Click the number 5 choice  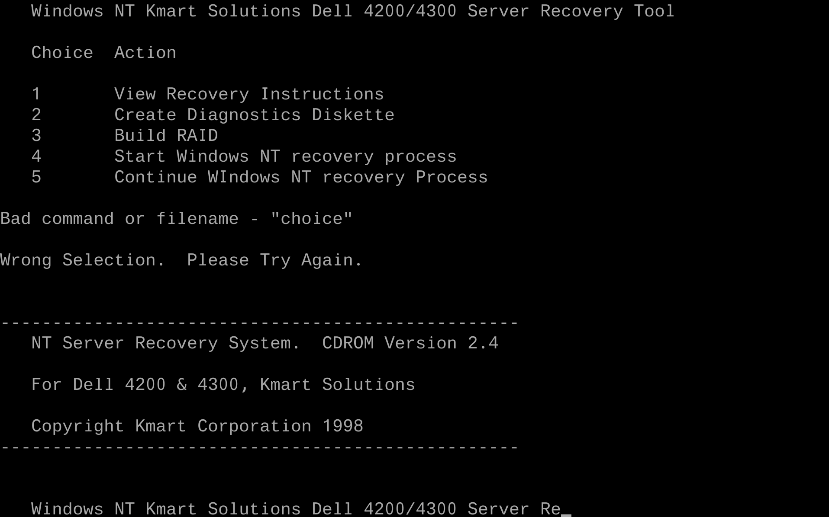point(36,177)
